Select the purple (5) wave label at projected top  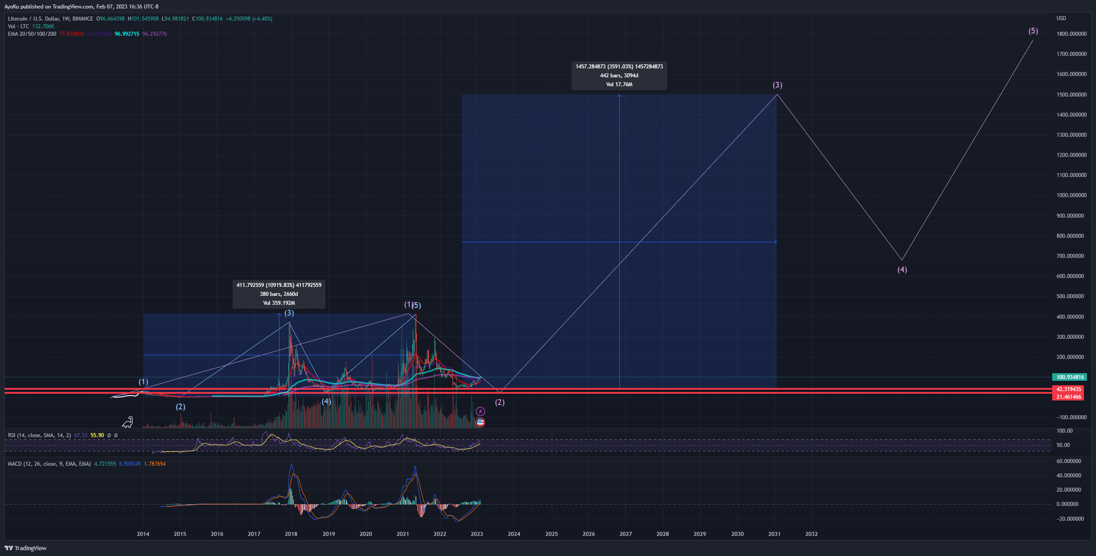point(1033,31)
